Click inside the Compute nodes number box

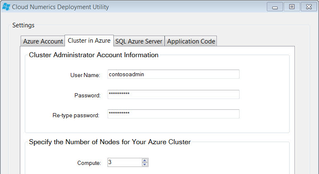tap(125, 162)
